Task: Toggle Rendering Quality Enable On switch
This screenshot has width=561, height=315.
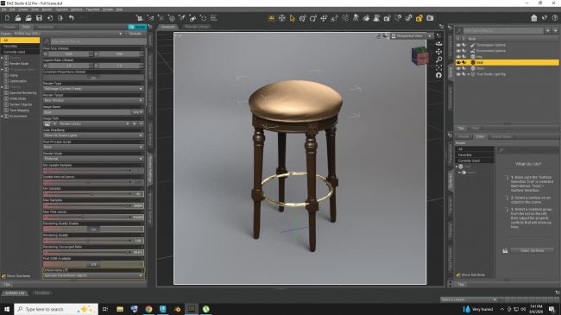Action: 93,229
